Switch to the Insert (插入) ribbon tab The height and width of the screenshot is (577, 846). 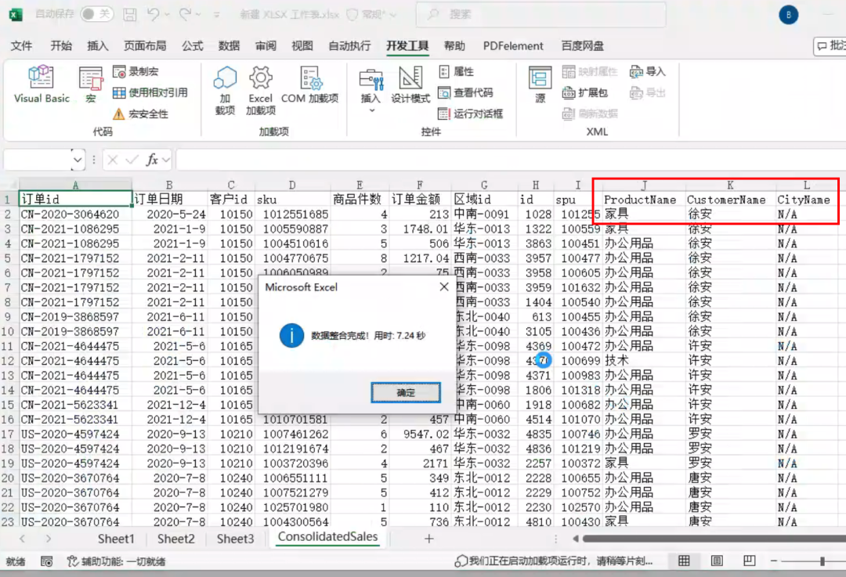click(x=98, y=46)
